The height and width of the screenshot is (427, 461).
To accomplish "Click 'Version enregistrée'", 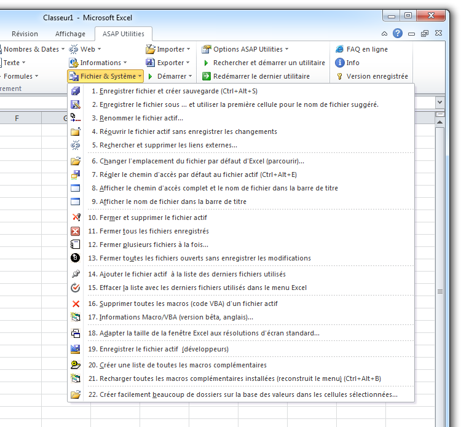I will pyautogui.click(x=372, y=76).
